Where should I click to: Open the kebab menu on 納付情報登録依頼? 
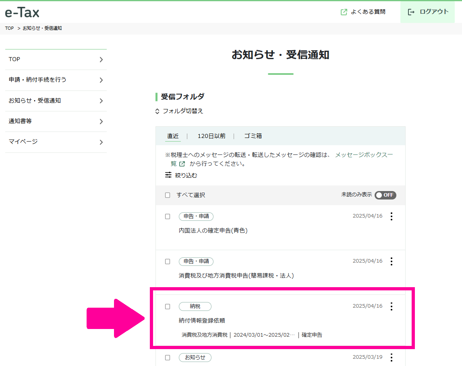[391, 306]
